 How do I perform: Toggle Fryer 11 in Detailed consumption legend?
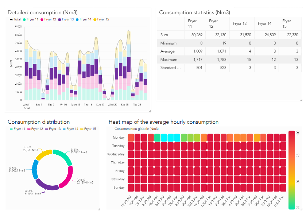(31, 19)
